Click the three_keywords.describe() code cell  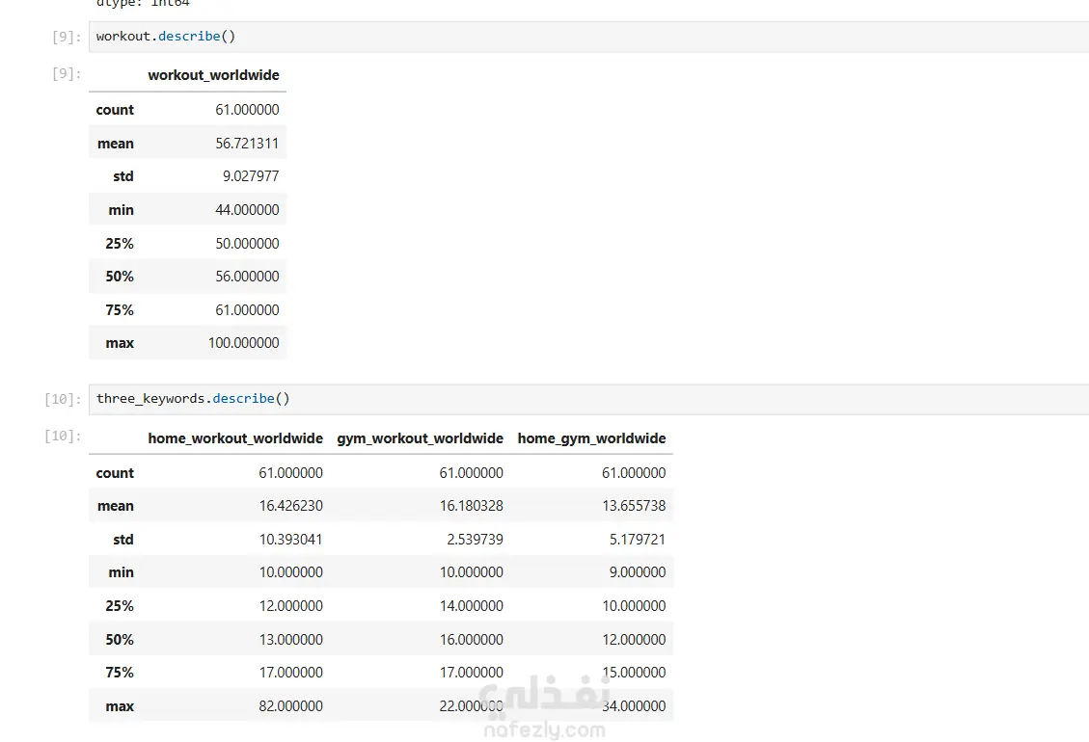pos(589,399)
